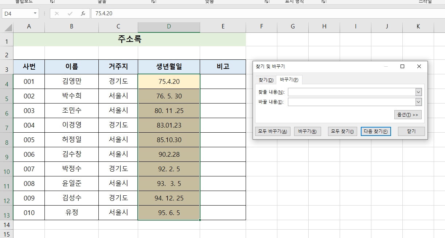Click the 바꾸기(R) button
445x238 pixels.
tap(307, 132)
